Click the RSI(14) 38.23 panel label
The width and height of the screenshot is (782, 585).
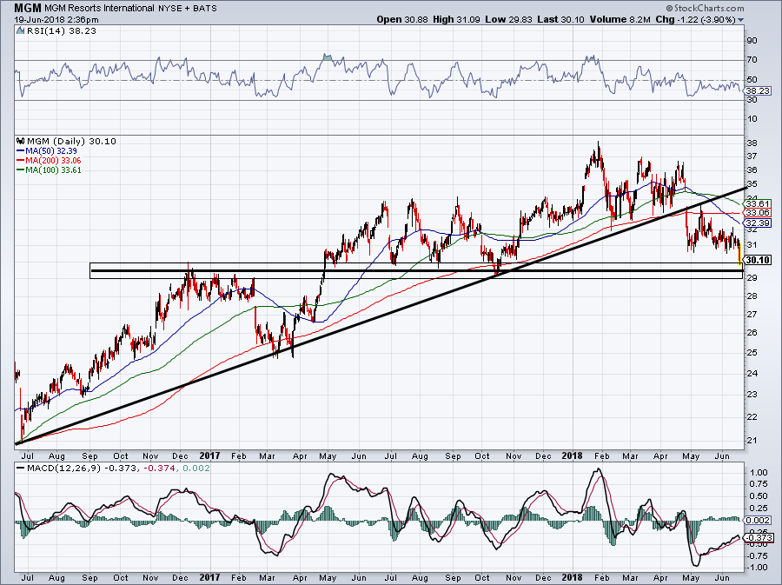point(60,31)
